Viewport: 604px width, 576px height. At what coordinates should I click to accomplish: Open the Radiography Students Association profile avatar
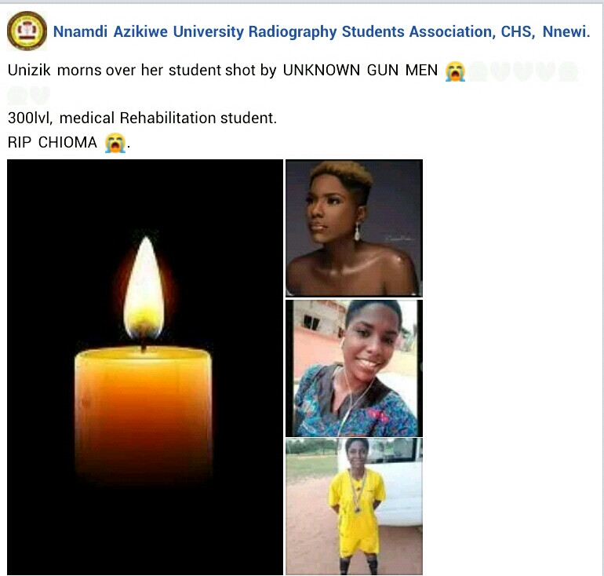point(27,31)
